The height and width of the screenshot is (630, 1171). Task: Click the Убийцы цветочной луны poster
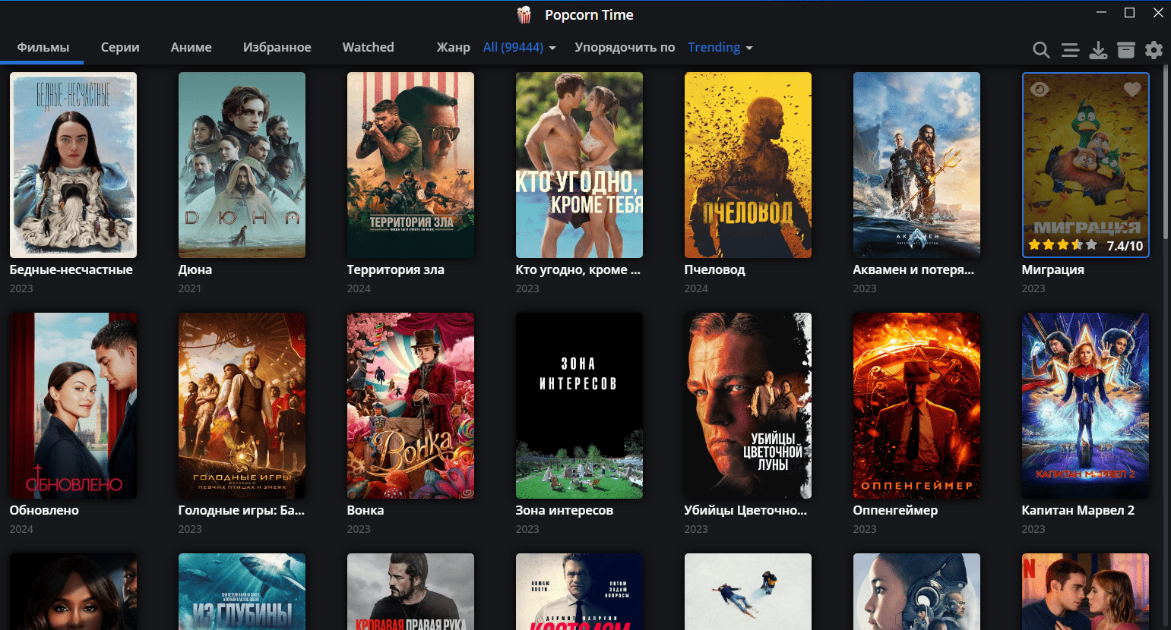click(x=748, y=405)
